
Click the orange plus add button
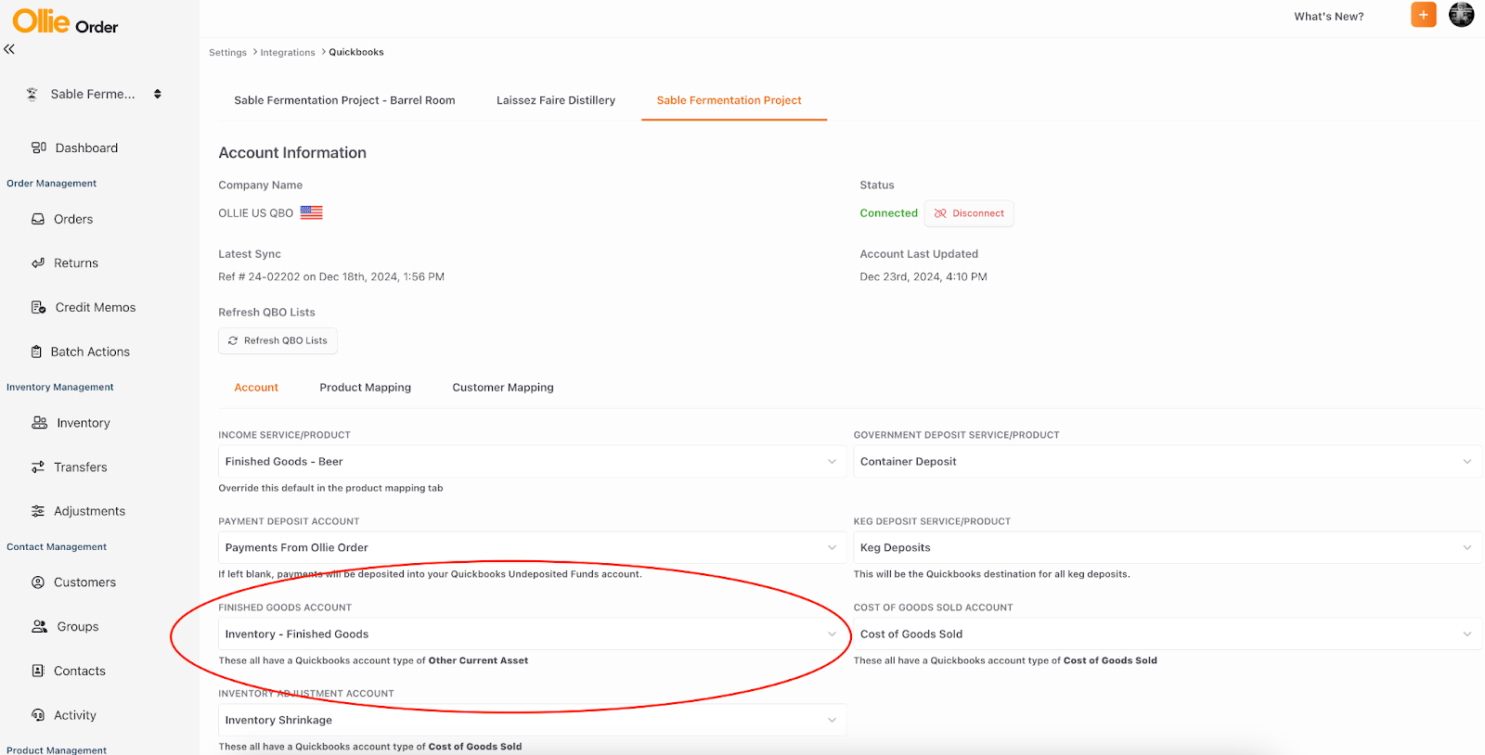point(1424,15)
